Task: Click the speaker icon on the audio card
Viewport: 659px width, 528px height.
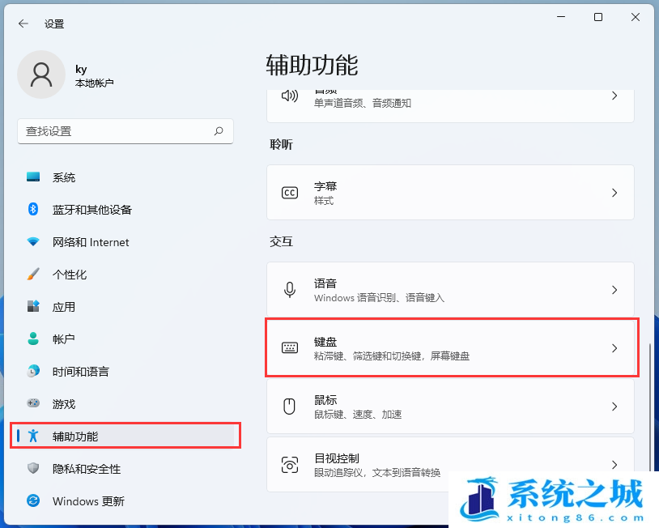Action: (x=290, y=96)
